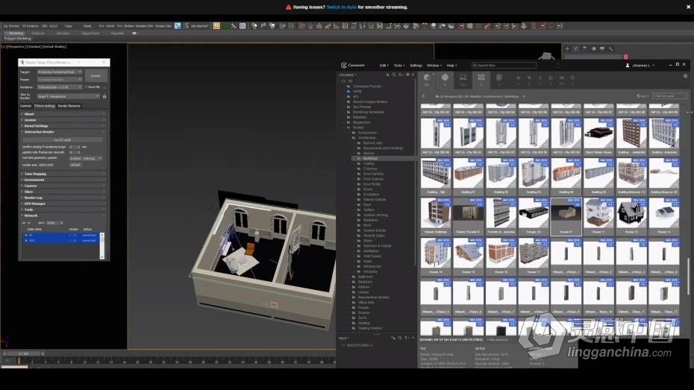
Task: Open the Edit menu in Connecter
Action: click(384, 66)
